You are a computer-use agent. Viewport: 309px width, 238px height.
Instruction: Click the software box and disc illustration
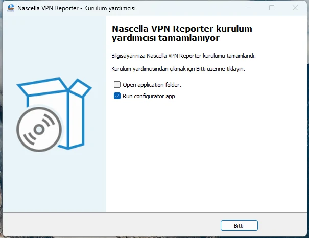point(54,114)
